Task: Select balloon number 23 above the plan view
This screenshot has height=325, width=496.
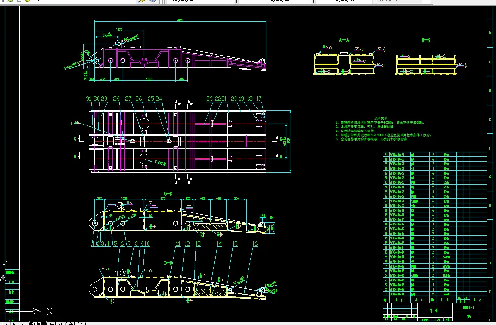Action: pyautogui.click(x=210, y=99)
